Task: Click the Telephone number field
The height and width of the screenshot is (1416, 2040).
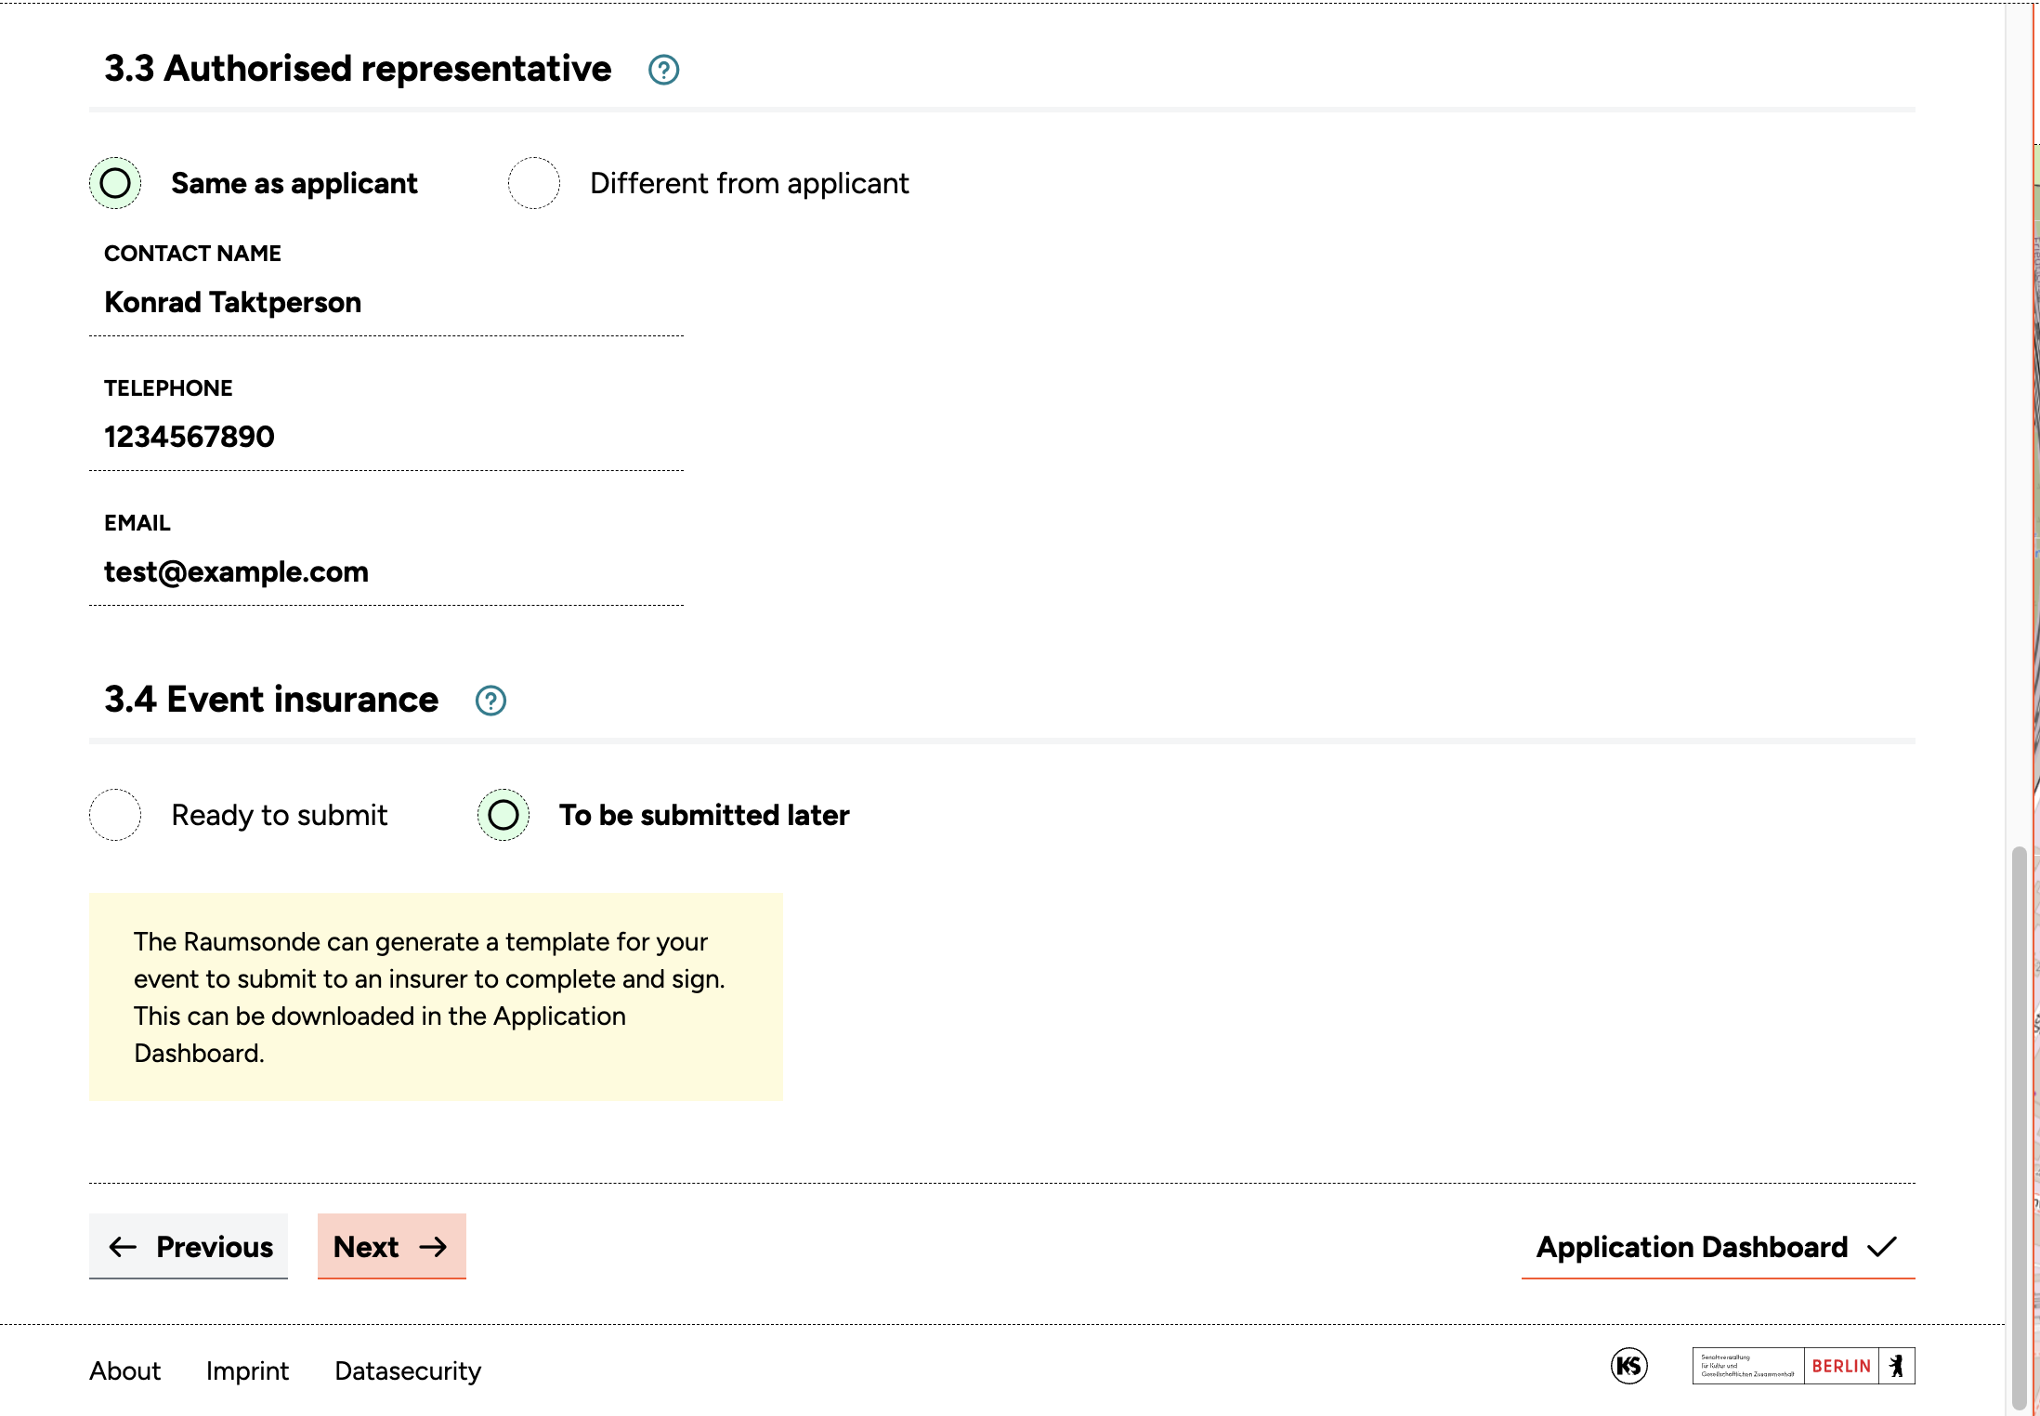Action: coord(386,438)
